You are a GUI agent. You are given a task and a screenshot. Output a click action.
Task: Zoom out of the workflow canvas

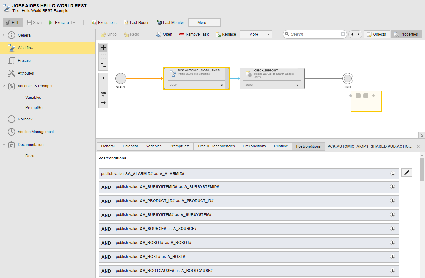pos(103,86)
